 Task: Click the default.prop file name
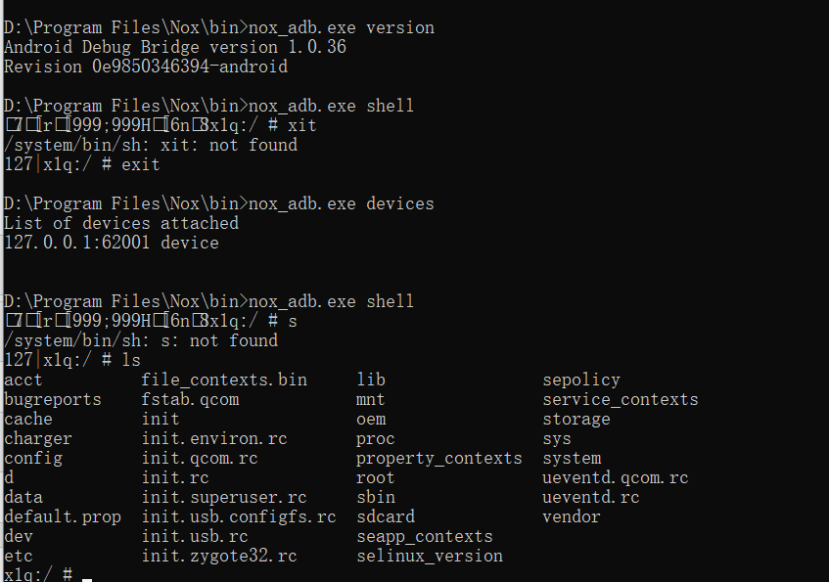coord(63,516)
